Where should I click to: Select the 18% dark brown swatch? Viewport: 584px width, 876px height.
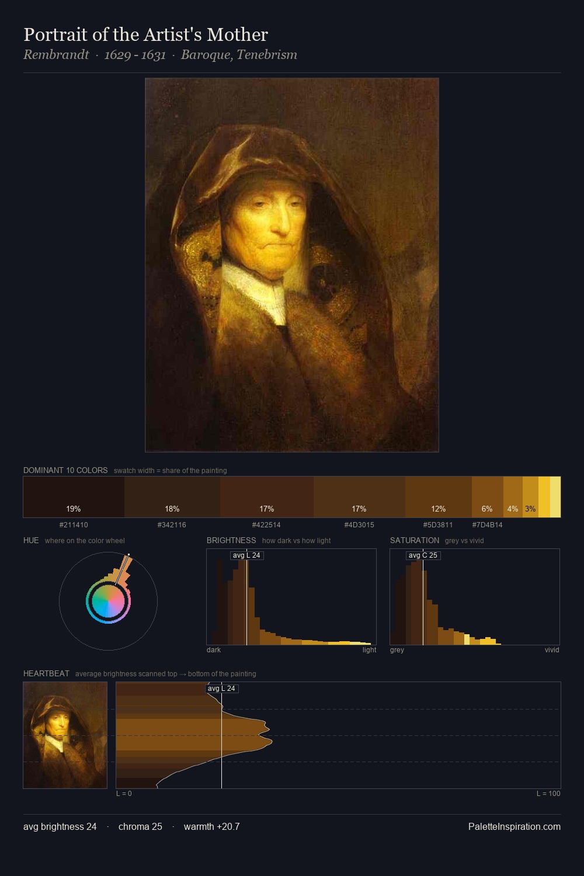[x=172, y=497]
